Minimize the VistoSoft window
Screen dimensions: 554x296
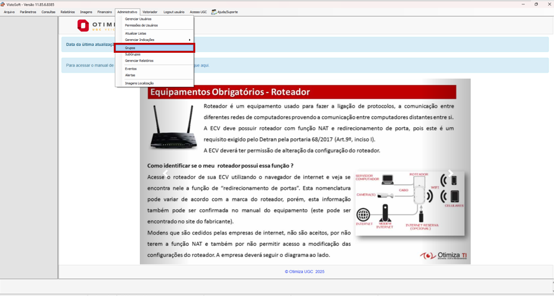(x=523, y=4)
